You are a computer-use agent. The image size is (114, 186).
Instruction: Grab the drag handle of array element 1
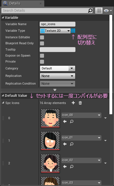pos(3,141)
